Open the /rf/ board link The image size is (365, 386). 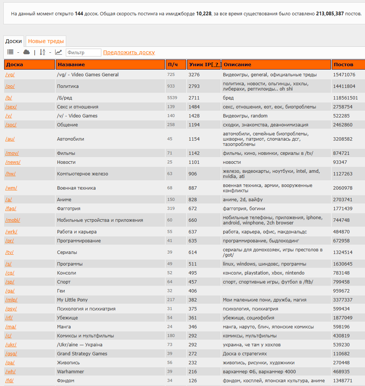[9, 318]
